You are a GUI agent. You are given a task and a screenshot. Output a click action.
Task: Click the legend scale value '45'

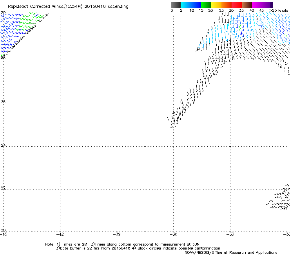point(261,11)
